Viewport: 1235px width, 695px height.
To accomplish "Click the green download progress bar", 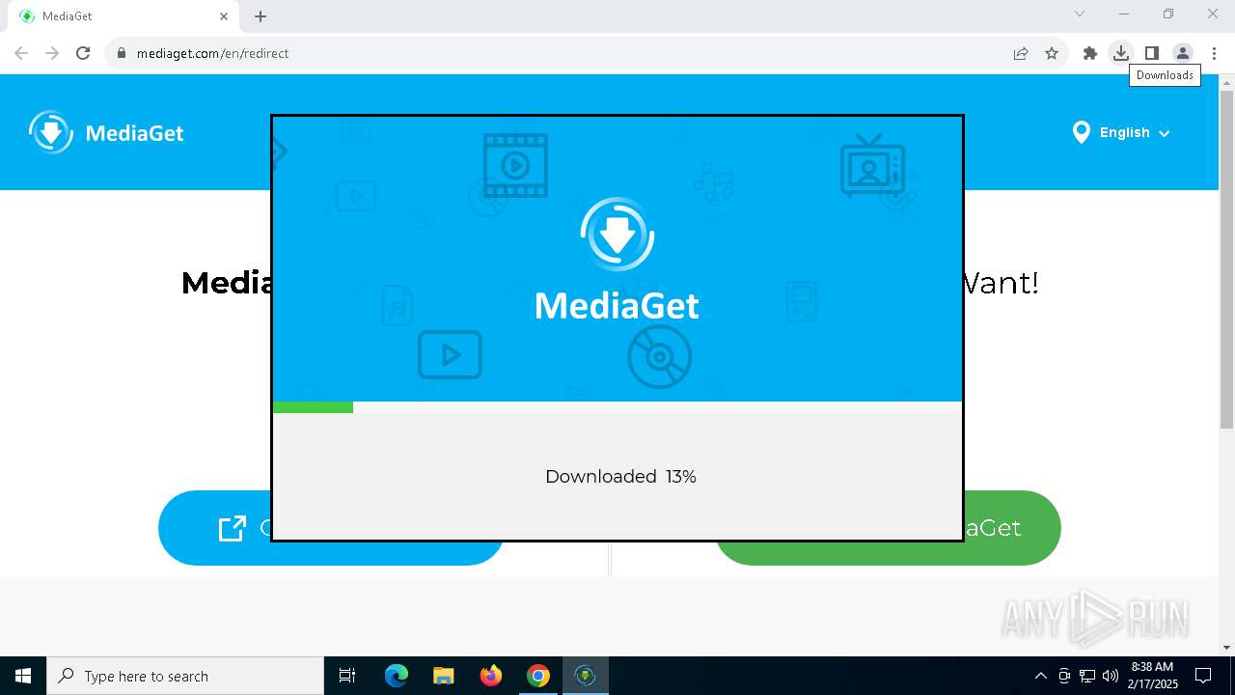I will [x=314, y=407].
